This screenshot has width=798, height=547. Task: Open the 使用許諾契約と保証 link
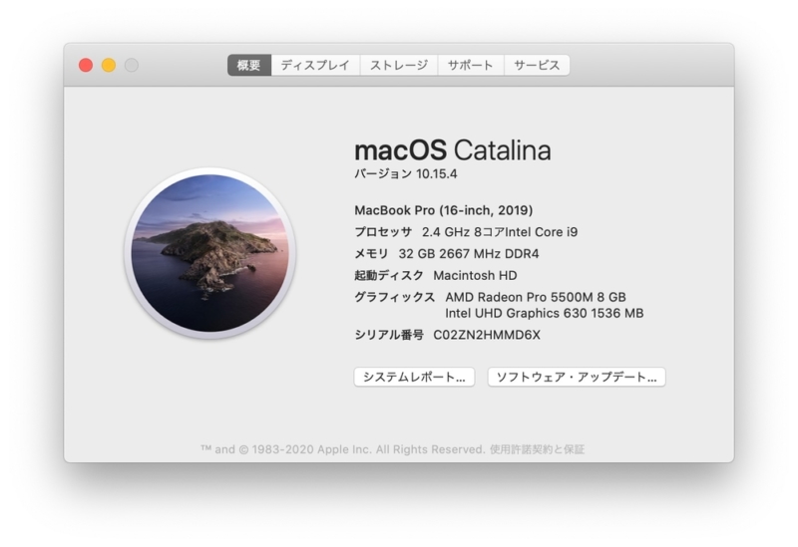[537, 449]
